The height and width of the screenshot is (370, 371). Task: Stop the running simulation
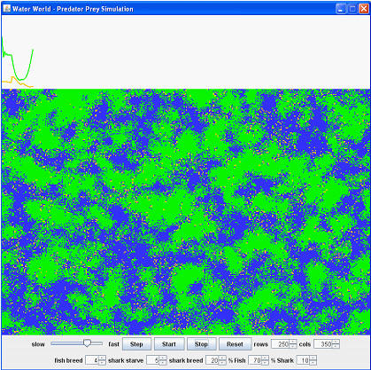pos(202,344)
